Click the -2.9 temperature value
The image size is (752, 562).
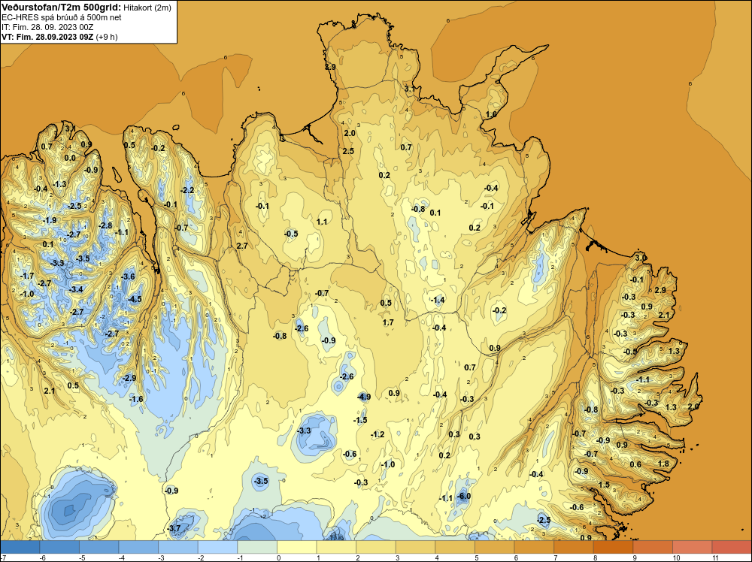pyautogui.click(x=129, y=378)
